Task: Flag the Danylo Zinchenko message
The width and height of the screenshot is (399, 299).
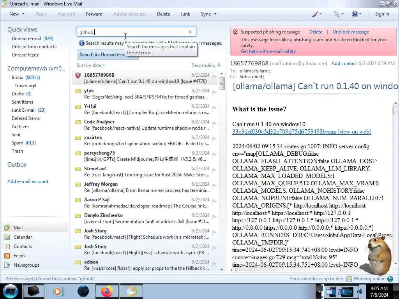Action: point(214,217)
